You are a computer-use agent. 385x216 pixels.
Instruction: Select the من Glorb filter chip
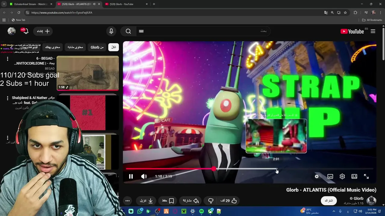(x=97, y=47)
